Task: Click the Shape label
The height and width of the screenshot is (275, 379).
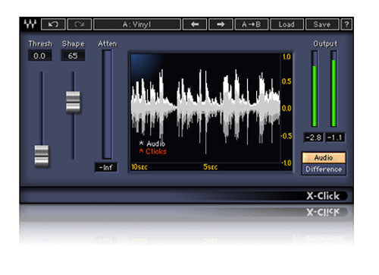Action: 74,44
